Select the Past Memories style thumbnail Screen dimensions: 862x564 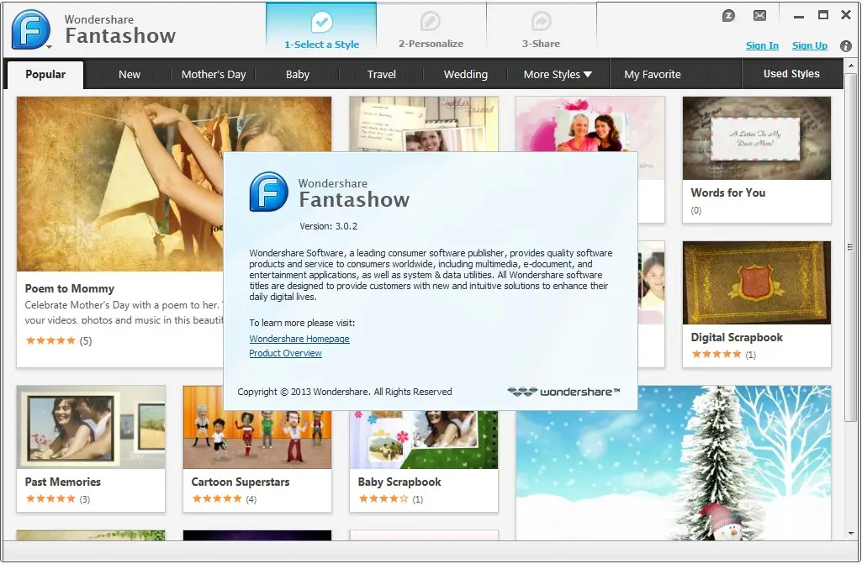point(91,427)
